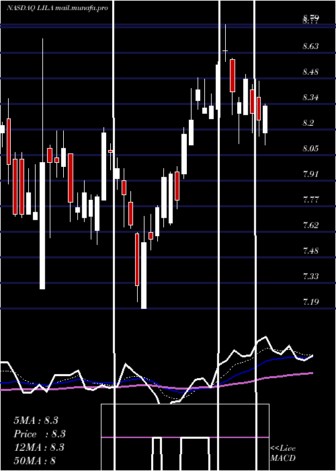Image resolution: width=336 pixels, height=471 pixels.
Task: Click the 8.63 price axis label
Action: 310,46
